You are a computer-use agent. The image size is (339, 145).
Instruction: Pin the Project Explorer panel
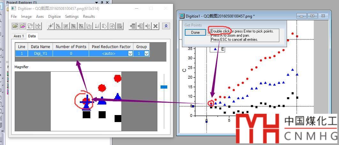[102, 3]
